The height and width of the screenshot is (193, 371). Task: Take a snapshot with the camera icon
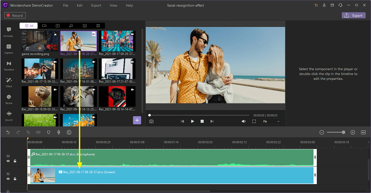(x=151, y=121)
